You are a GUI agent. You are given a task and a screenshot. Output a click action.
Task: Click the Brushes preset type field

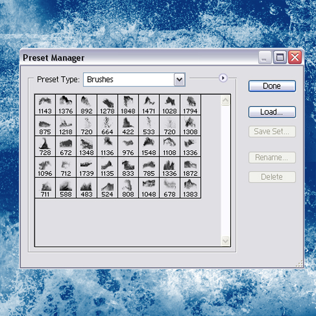134,80
